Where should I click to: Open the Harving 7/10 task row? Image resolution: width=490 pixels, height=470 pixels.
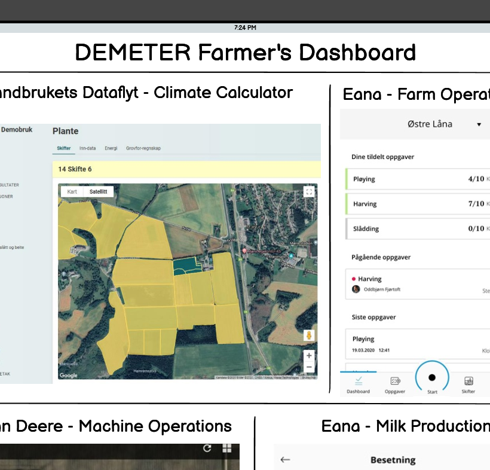click(x=418, y=204)
